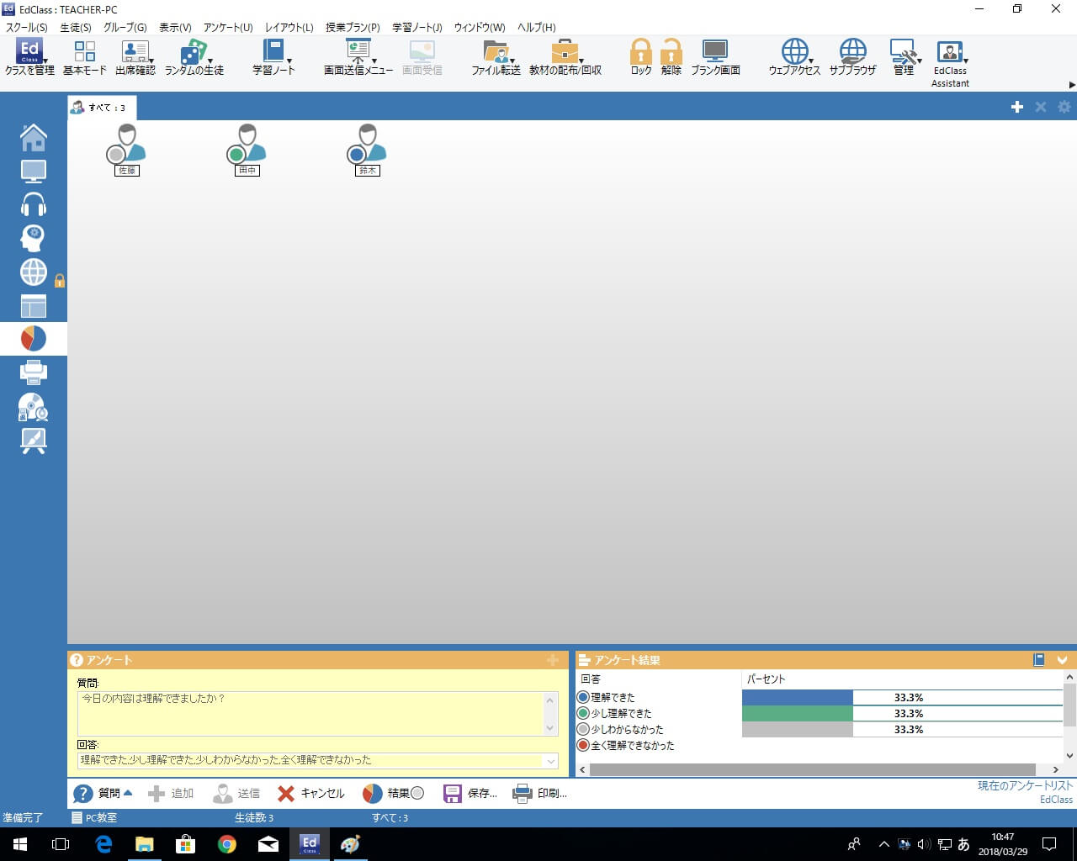Click the Unlock toolbar icon
The image size is (1077, 861).
671,57
